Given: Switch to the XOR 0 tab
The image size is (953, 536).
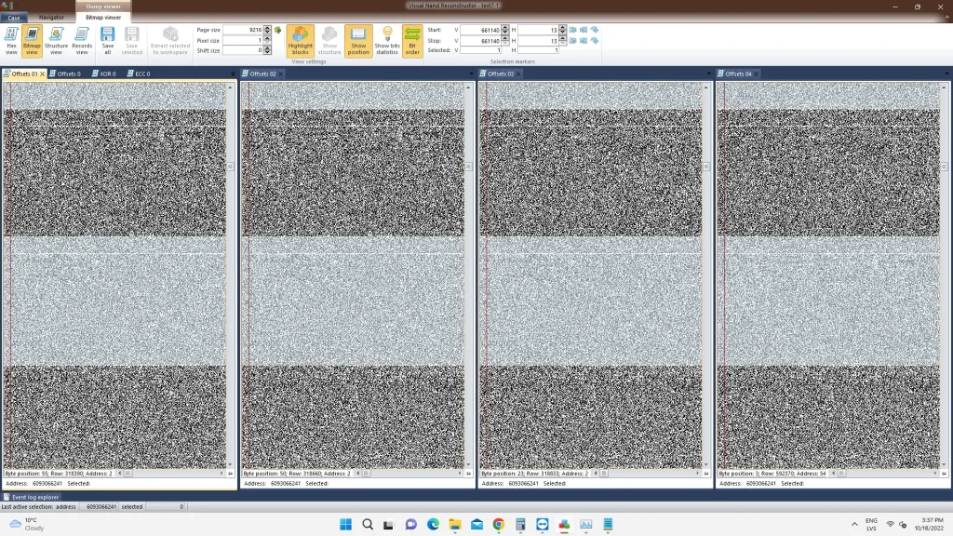Looking at the screenshot, I should tap(103, 74).
